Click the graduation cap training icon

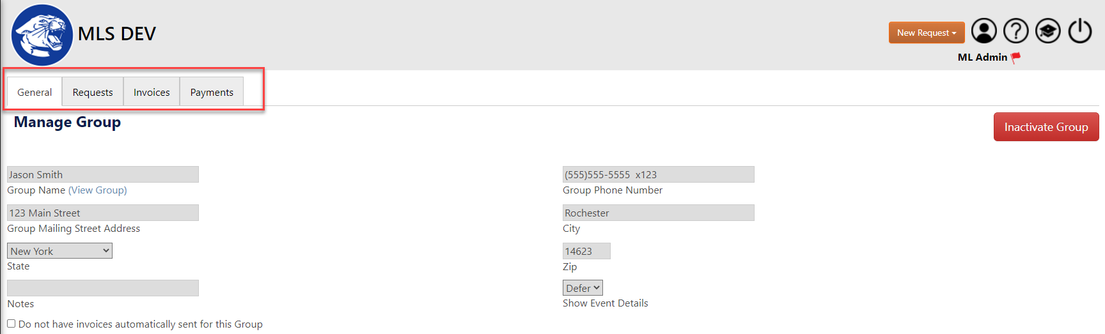point(1048,31)
